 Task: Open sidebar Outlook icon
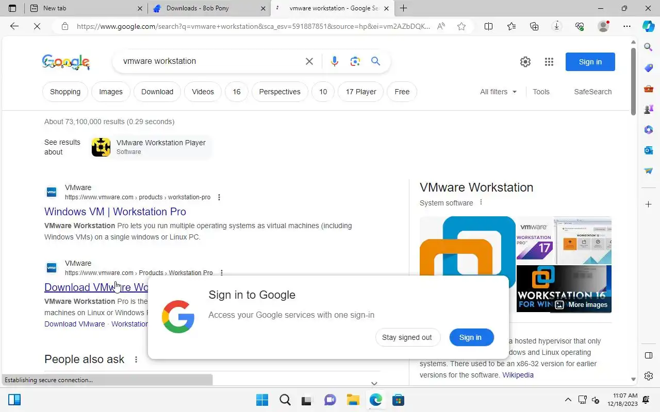tap(649, 150)
